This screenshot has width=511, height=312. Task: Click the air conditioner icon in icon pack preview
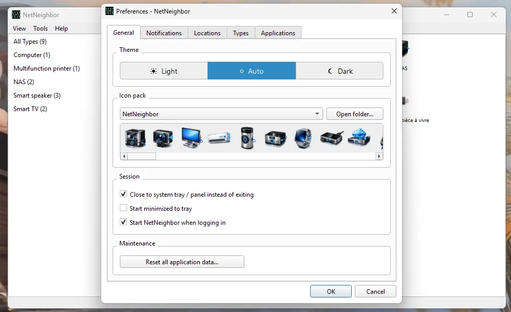click(x=219, y=138)
